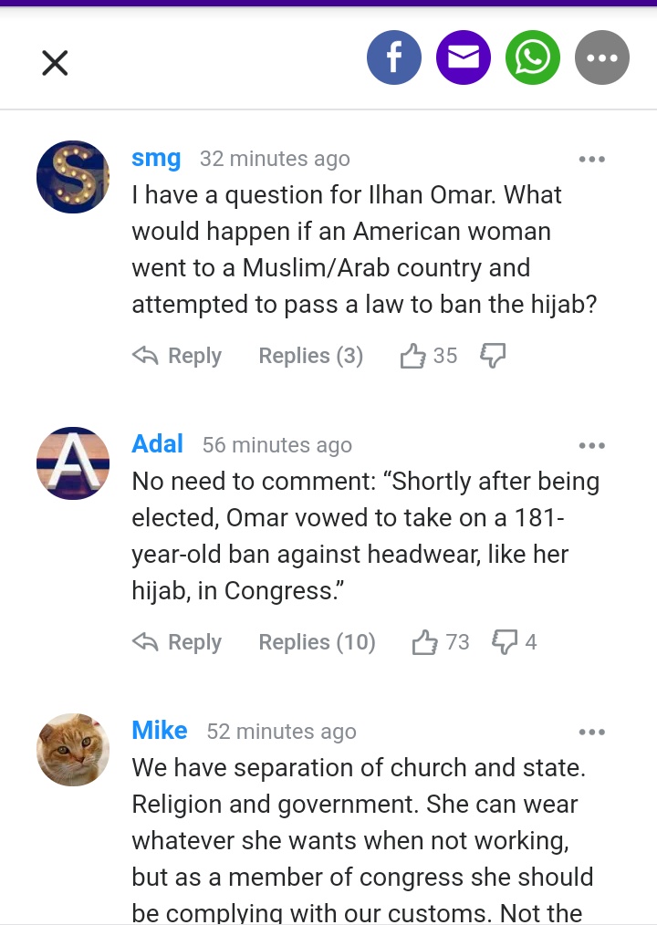Screen dimensions: 657x925
Task: Open options menu on Mike's comment
Action: (591, 733)
